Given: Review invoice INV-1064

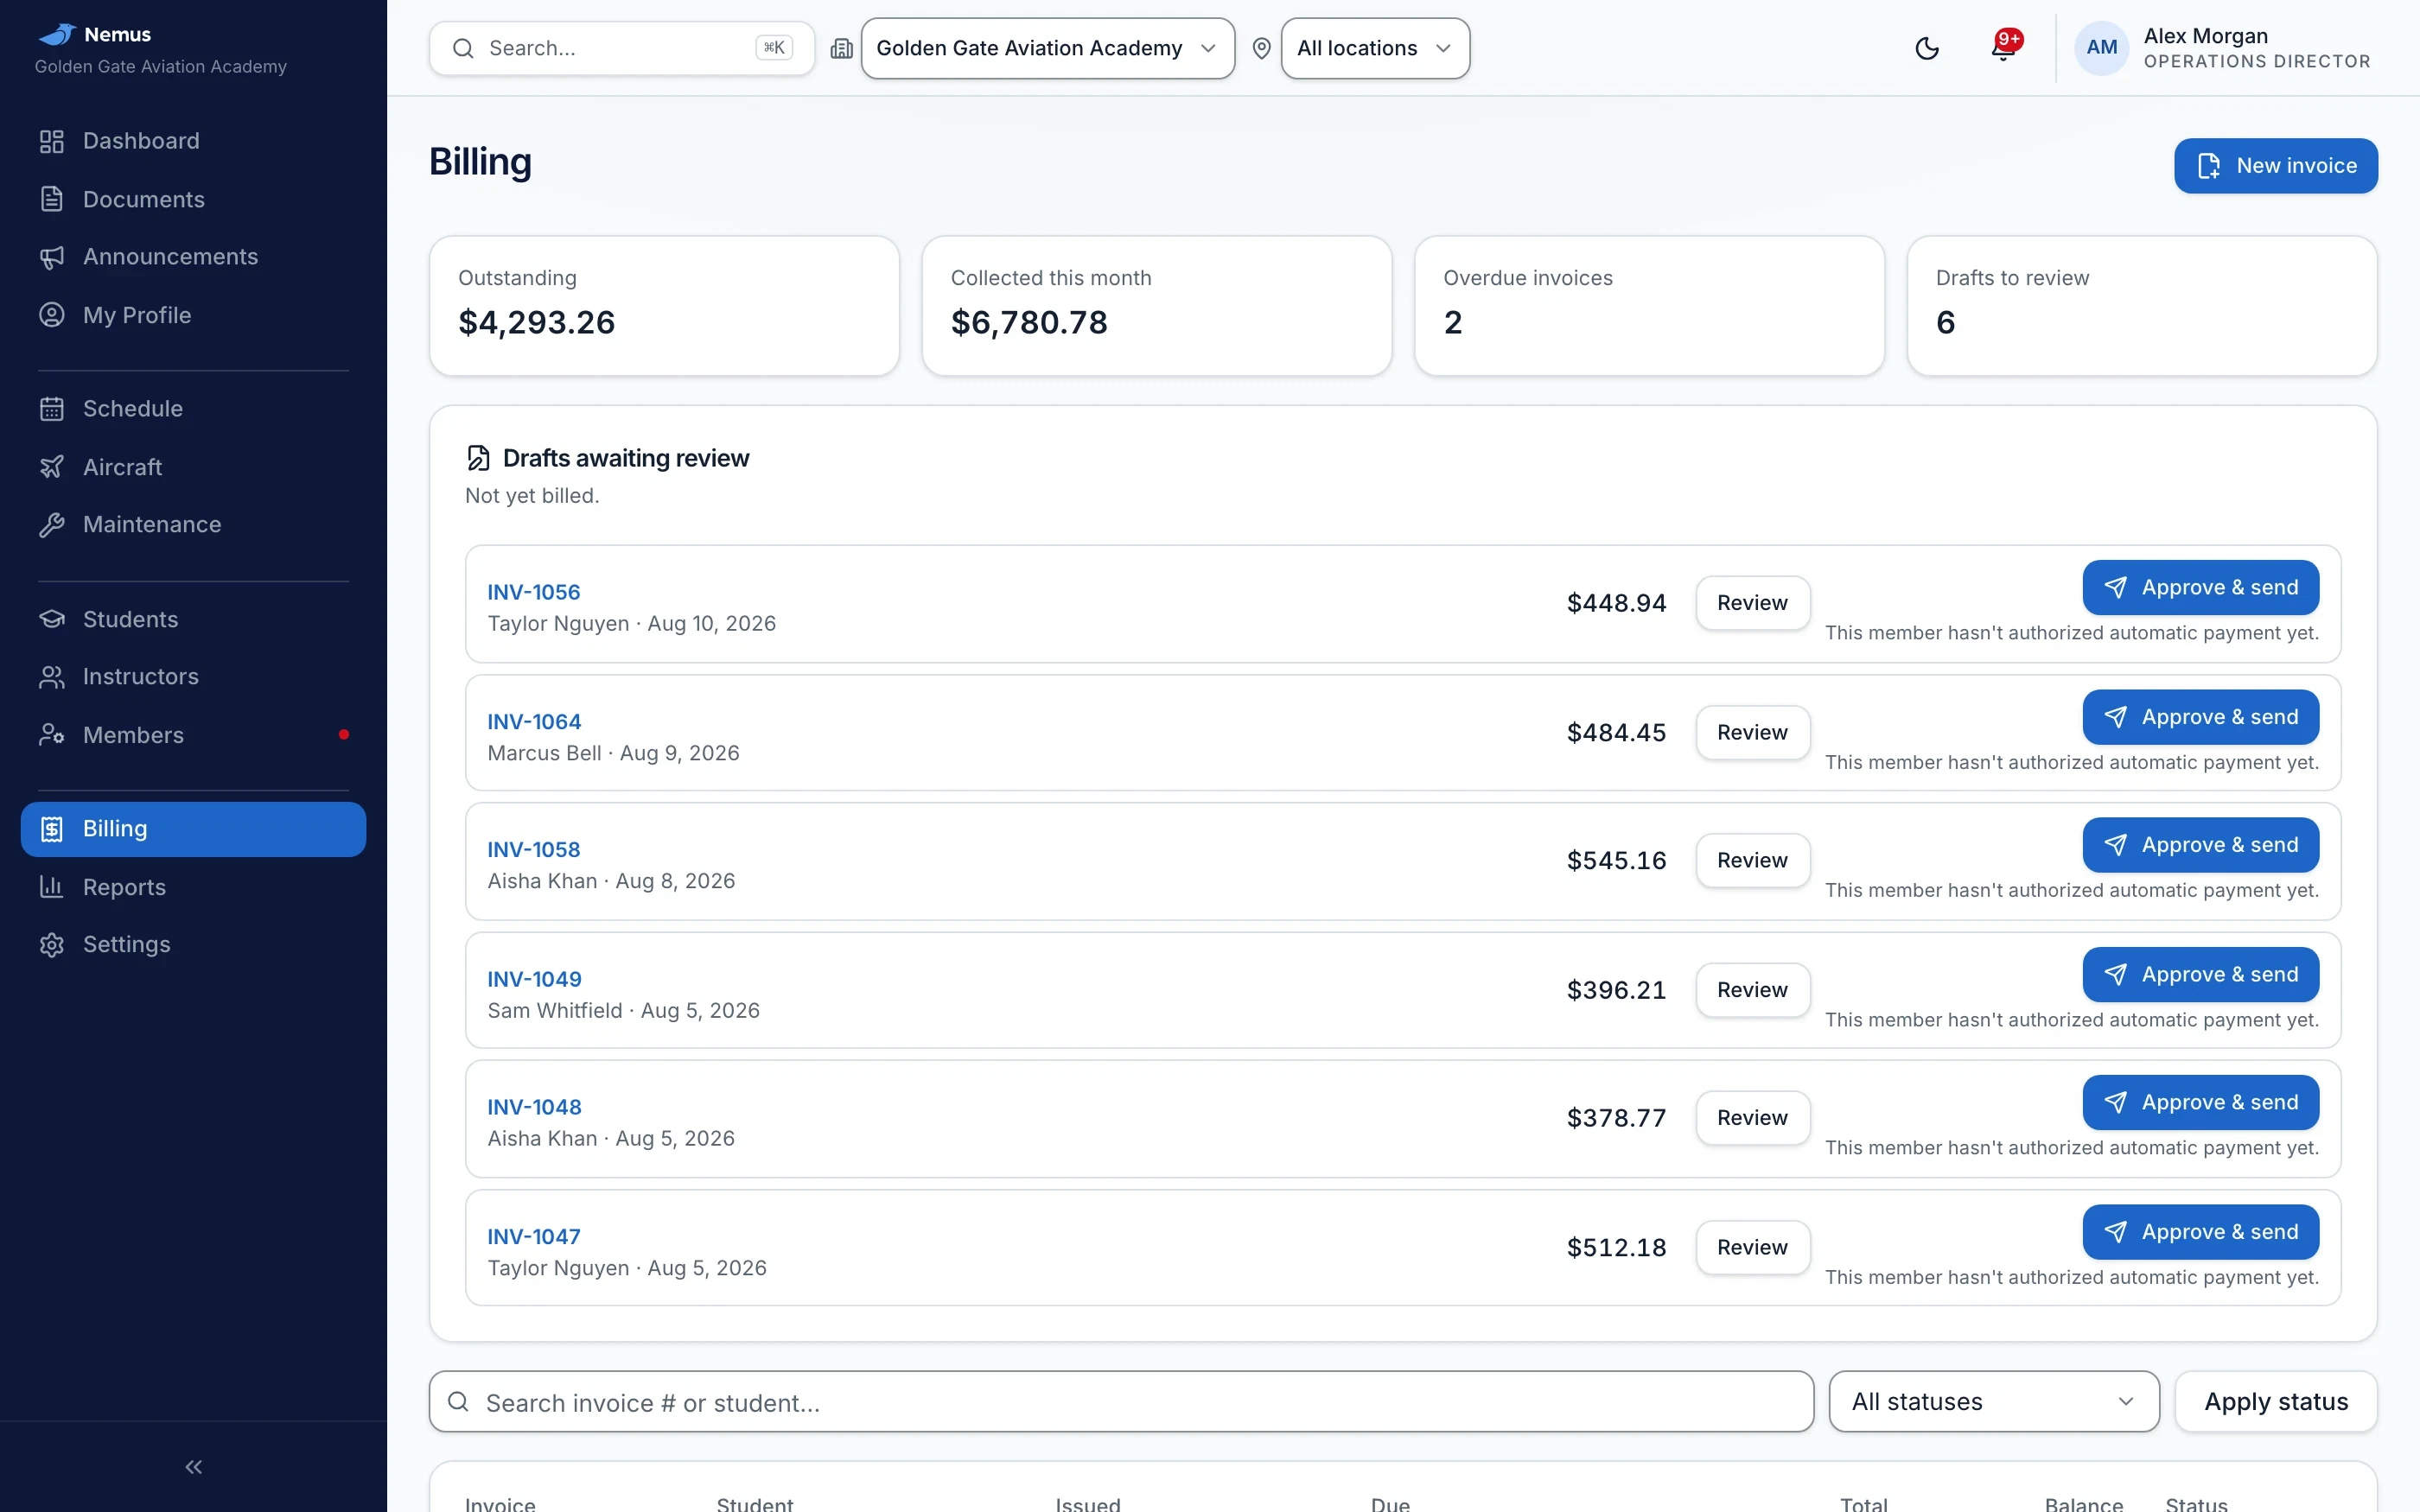Looking at the screenshot, I should (1752, 733).
